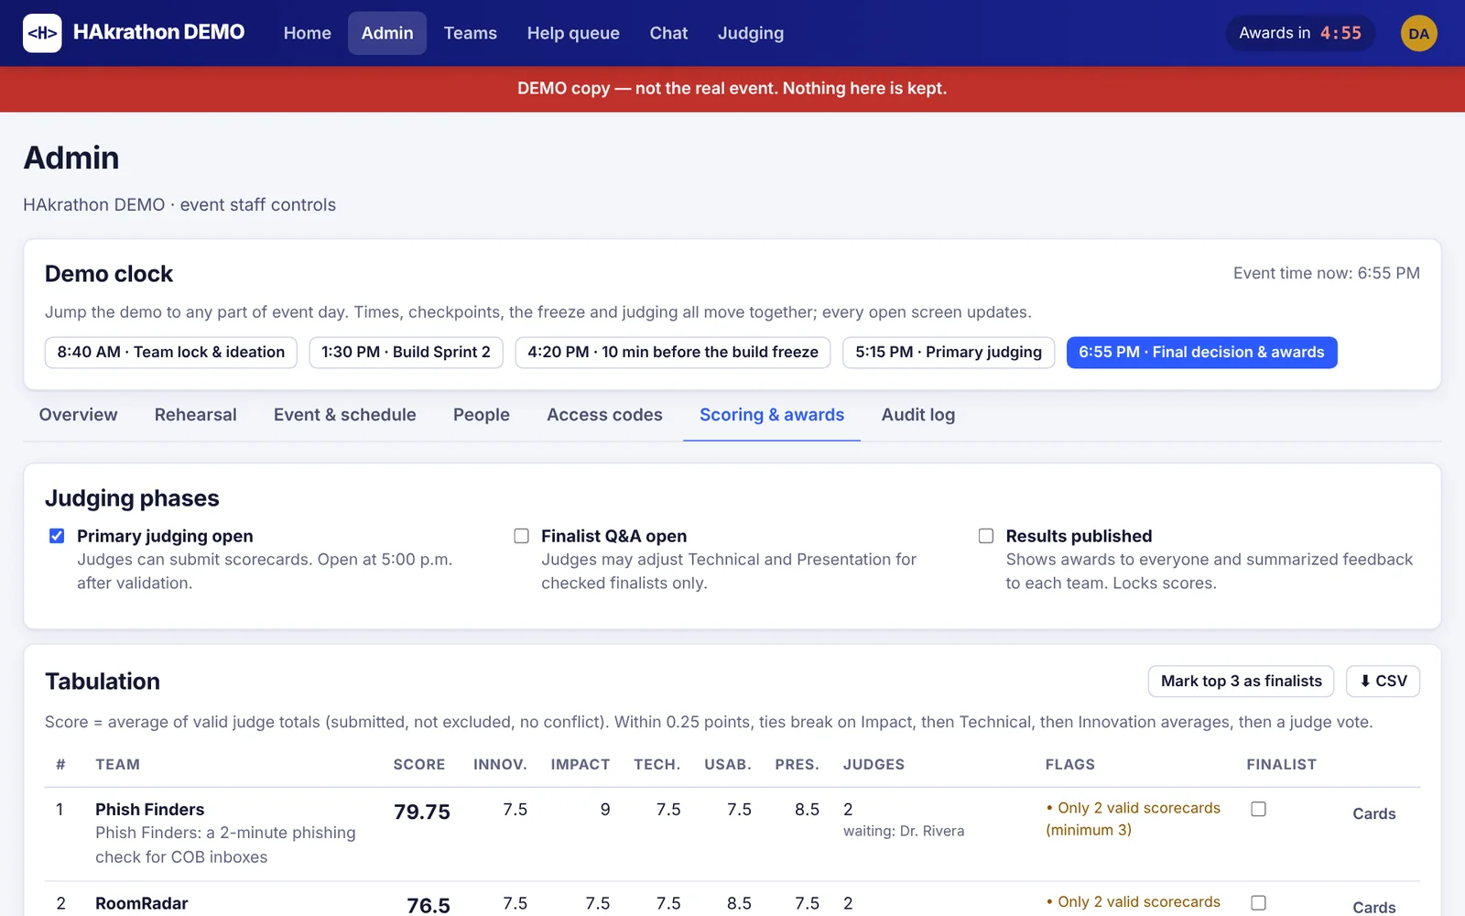This screenshot has height=916, width=1465.
Task: Go to the Judging page
Action: (x=751, y=33)
